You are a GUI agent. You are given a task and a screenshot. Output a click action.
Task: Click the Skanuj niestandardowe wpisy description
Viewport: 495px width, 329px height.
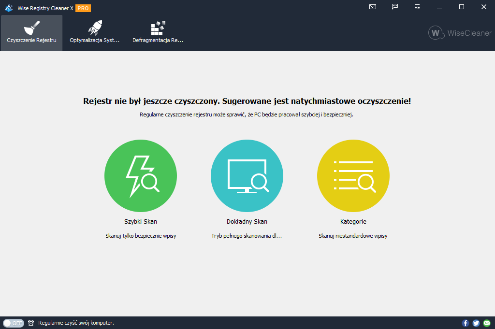[353, 236]
